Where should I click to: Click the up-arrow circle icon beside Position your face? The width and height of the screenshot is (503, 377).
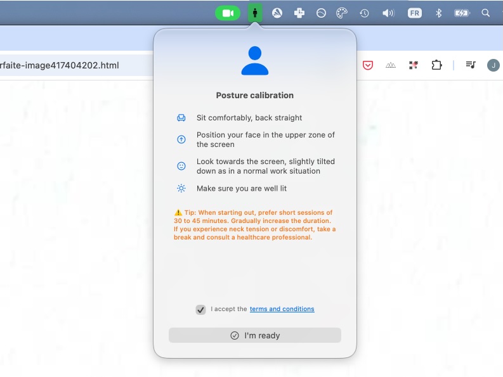181,139
